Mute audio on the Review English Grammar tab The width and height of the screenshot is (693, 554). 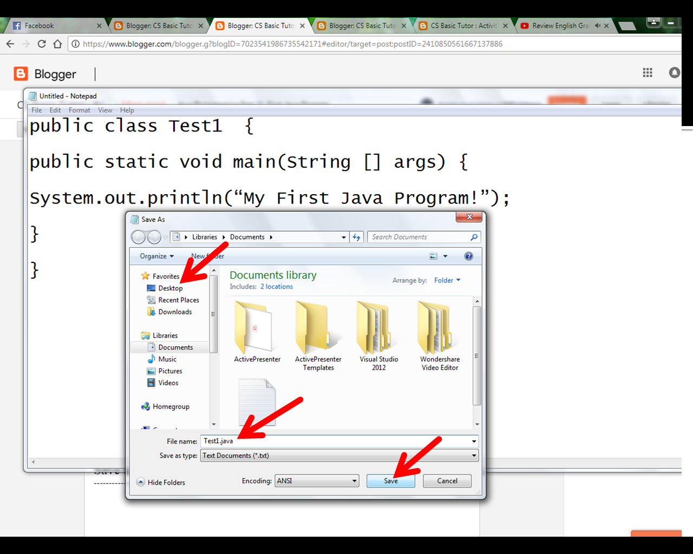point(599,25)
